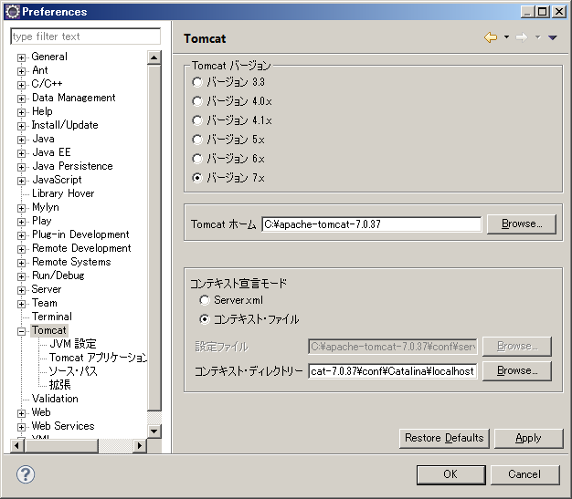Expand the Web Services node
Screen dimensions: 572x499
[22, 427]
